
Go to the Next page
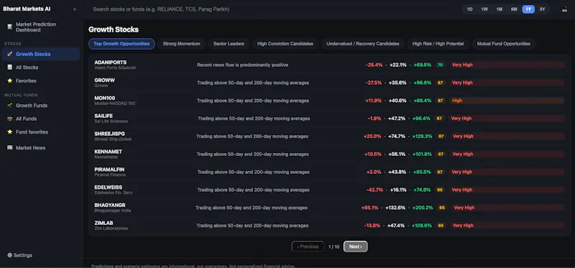[355, 246]
